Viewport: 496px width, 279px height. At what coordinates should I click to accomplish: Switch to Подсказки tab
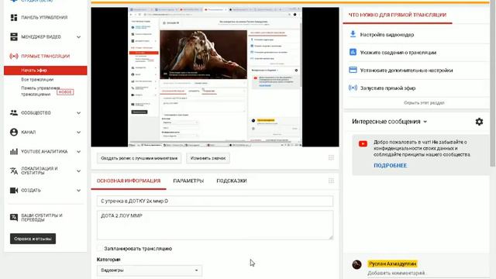pos(232,181)
